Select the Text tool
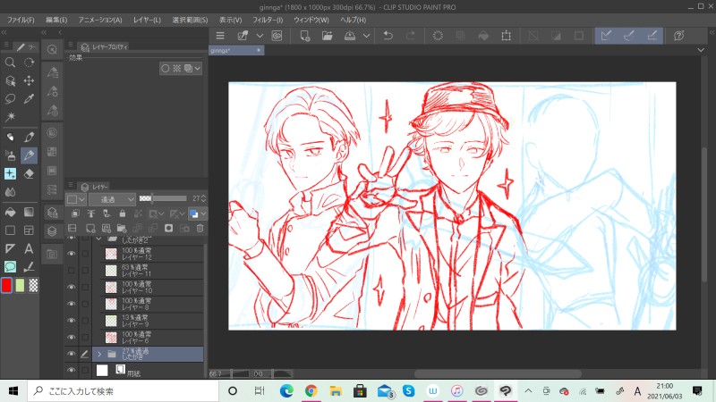This screenshot has width=716, height=402. [x=29, y=247]
